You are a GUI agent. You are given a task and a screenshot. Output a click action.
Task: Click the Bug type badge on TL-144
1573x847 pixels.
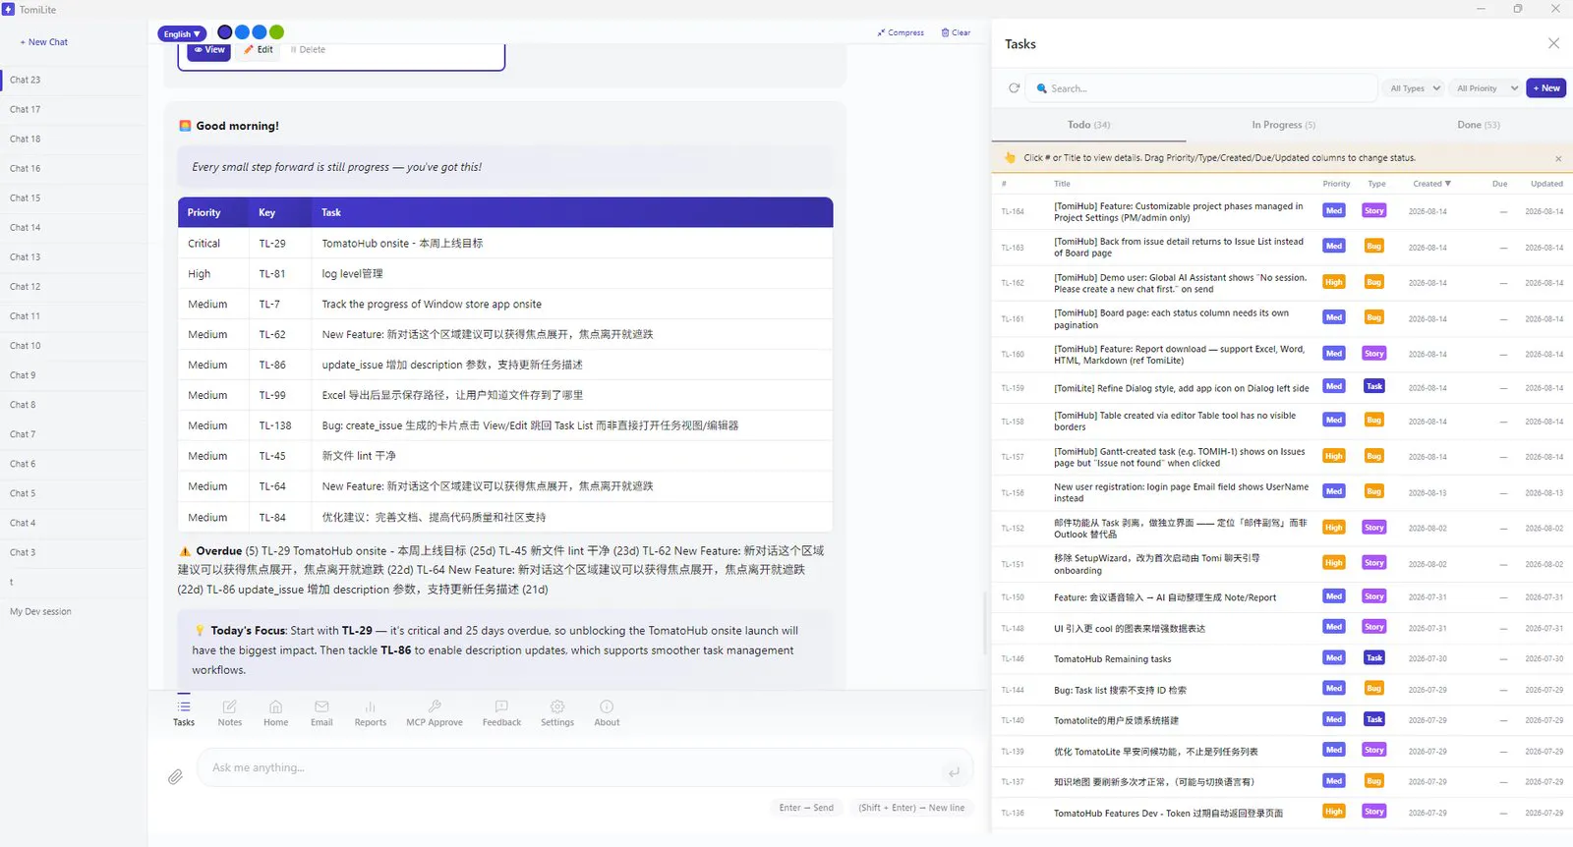[x=1373, y=688]
